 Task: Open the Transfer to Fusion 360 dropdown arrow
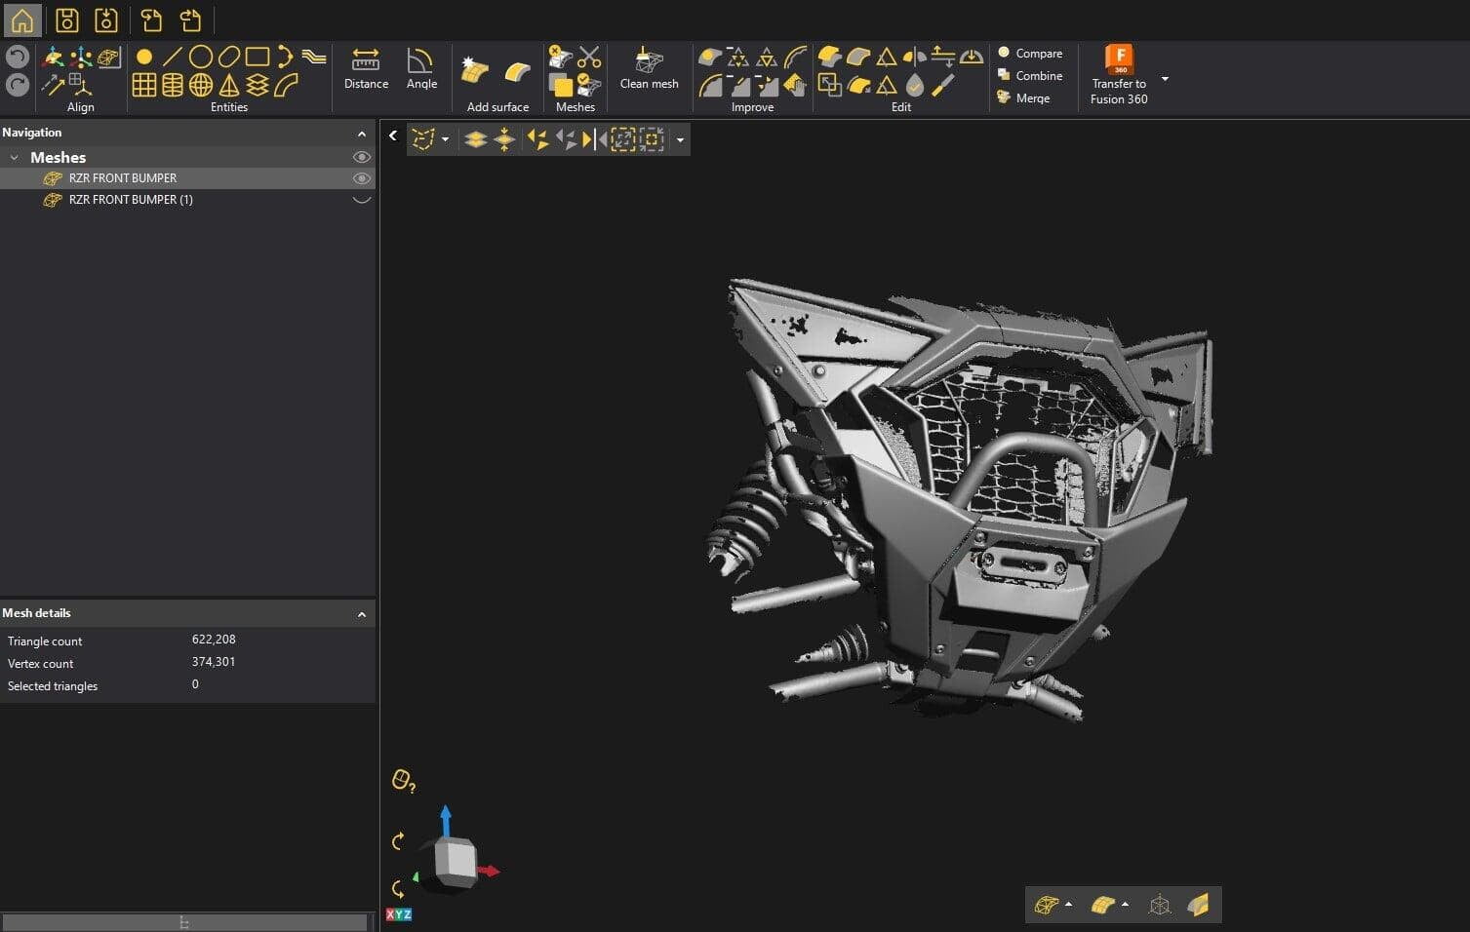pyautogui.click(x=1165, y=79)
